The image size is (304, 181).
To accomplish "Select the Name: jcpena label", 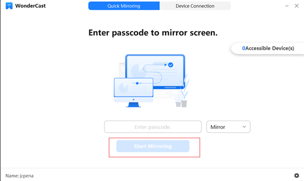I will [x=19, y=176].
